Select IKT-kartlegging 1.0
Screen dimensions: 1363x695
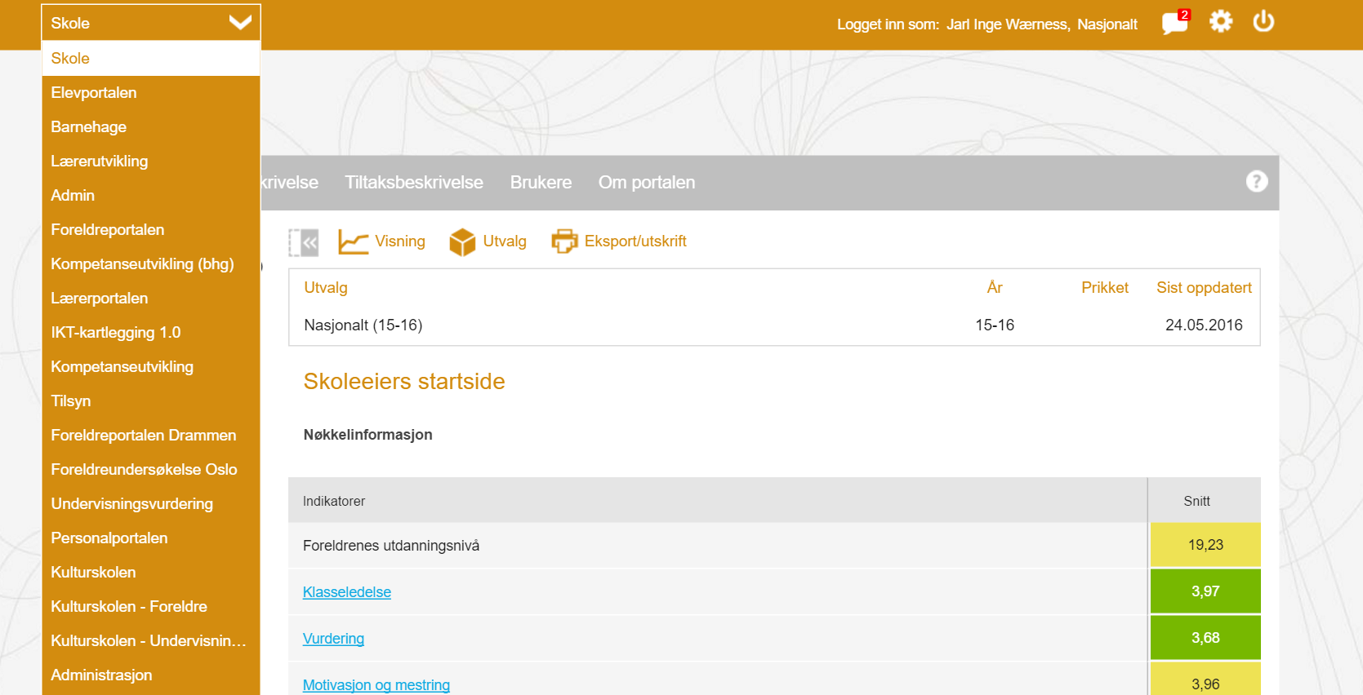151,332
